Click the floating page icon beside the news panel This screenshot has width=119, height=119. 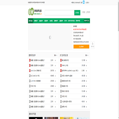pyautogui.click(x=93, y=45)
